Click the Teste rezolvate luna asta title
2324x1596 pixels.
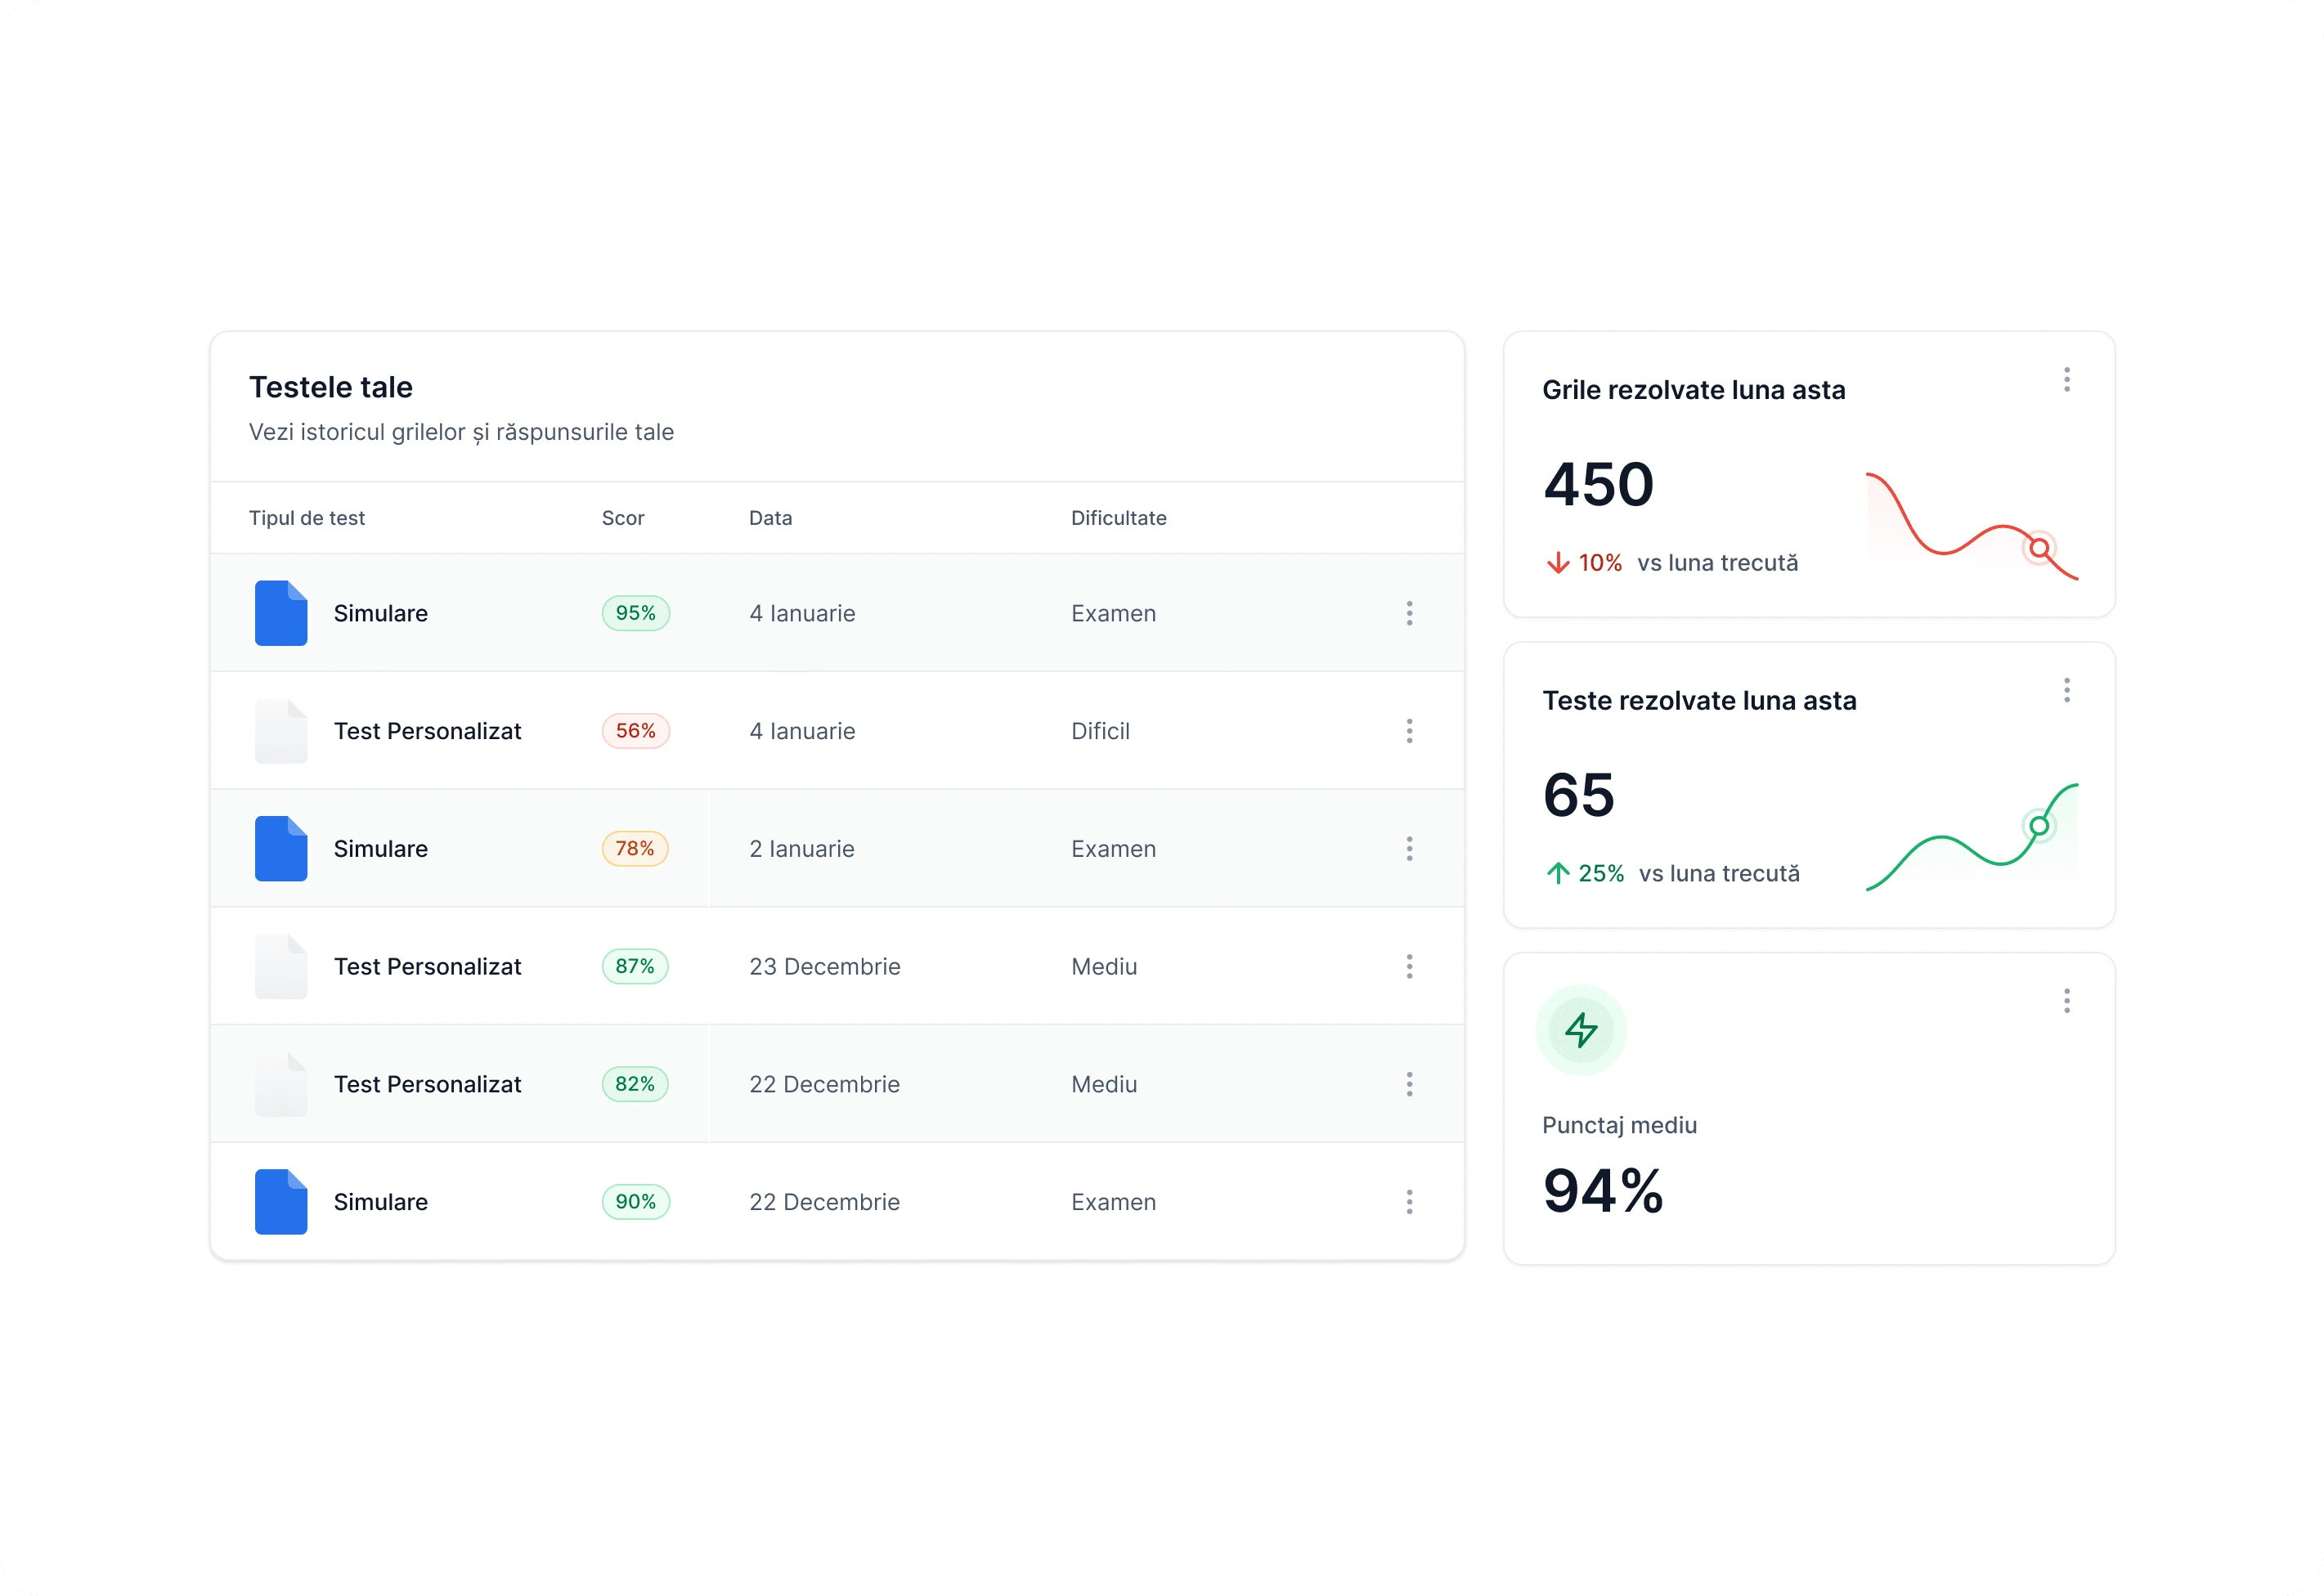[1699, 701]
